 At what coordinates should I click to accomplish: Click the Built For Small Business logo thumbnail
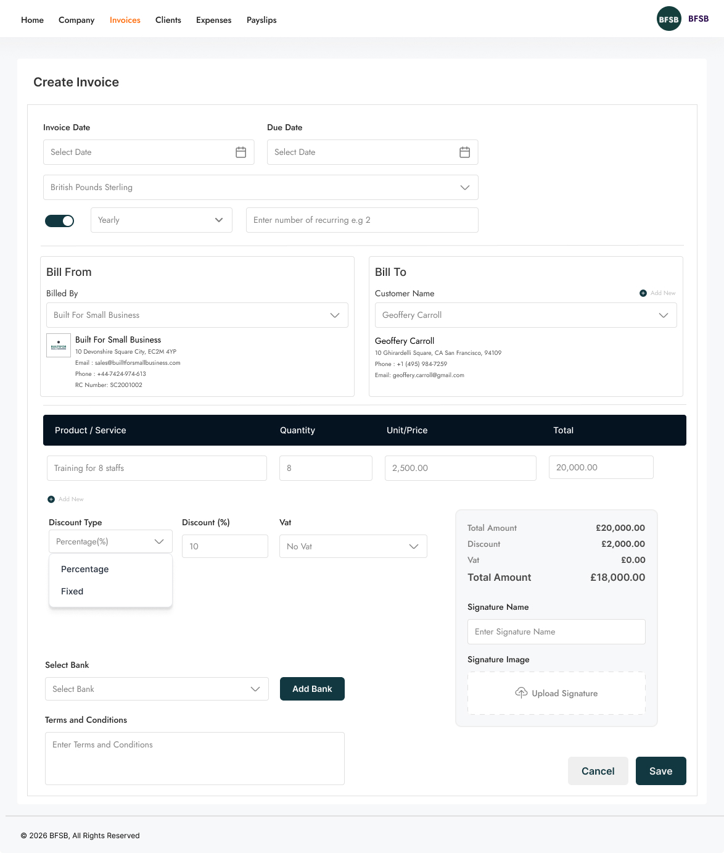click(x=59, y=345)
